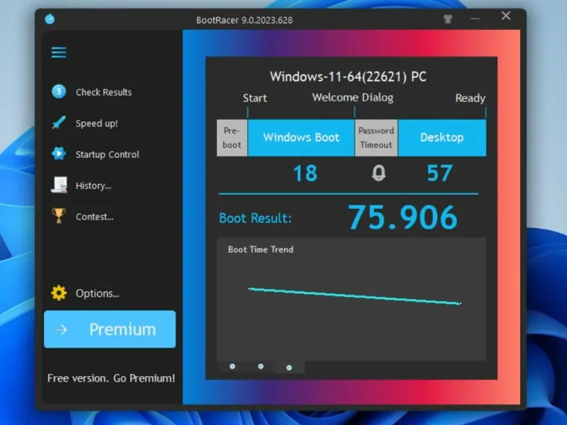This screenshot has height=425, width=567.
Task: Click the 75.906 boot result value
Action: point(403,217)
